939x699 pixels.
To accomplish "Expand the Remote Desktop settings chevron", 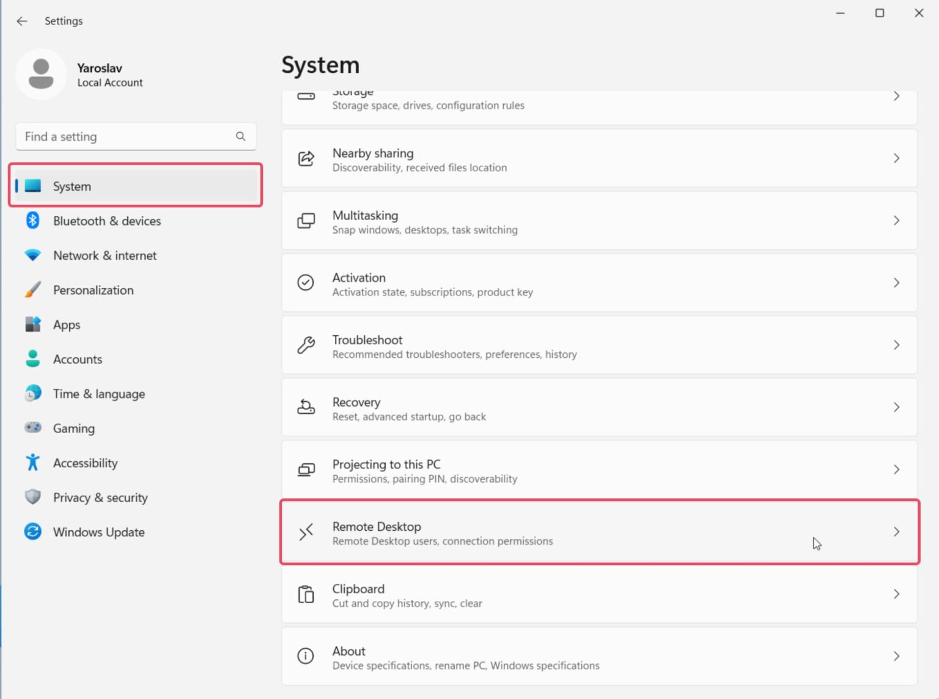I will [x=896, y=531].
